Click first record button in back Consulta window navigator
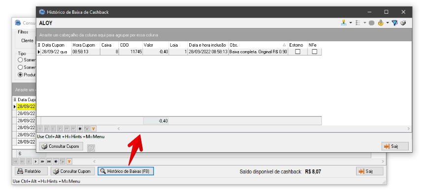The height and width of the screenshot is (194, 421). tap(16, 162)
